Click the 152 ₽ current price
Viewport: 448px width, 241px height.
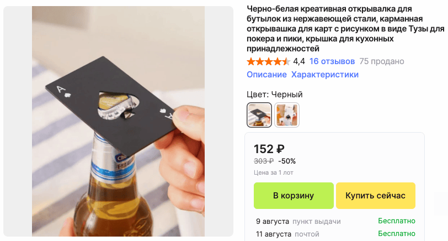[269, 149]
